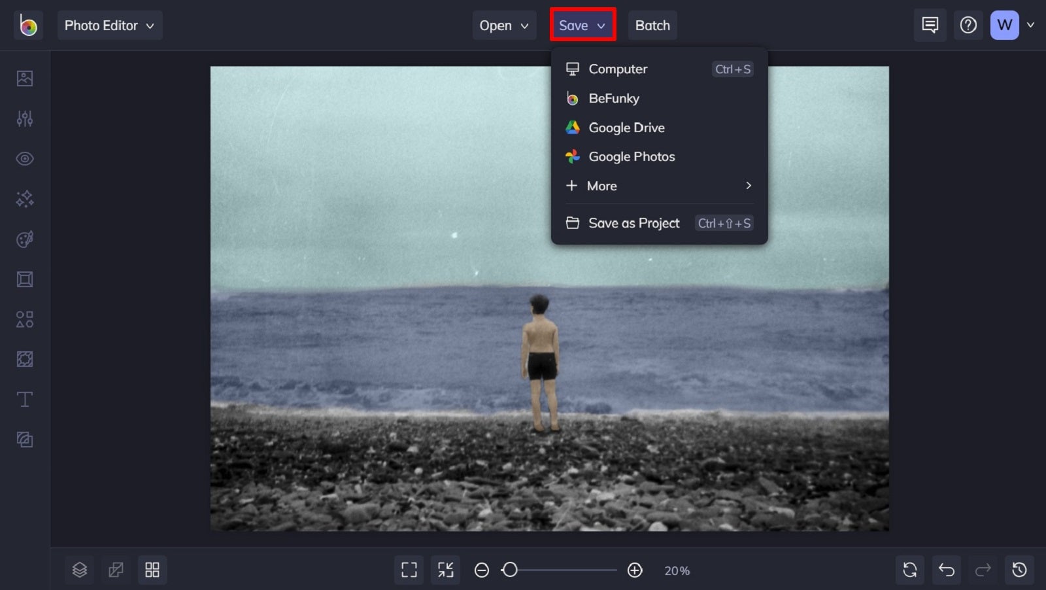Open the Graphics shapes panel
This screenshot has height=590, width=1046.
25,319
